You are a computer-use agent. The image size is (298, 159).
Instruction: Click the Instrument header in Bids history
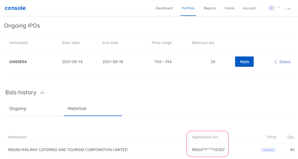click(17, 137)
